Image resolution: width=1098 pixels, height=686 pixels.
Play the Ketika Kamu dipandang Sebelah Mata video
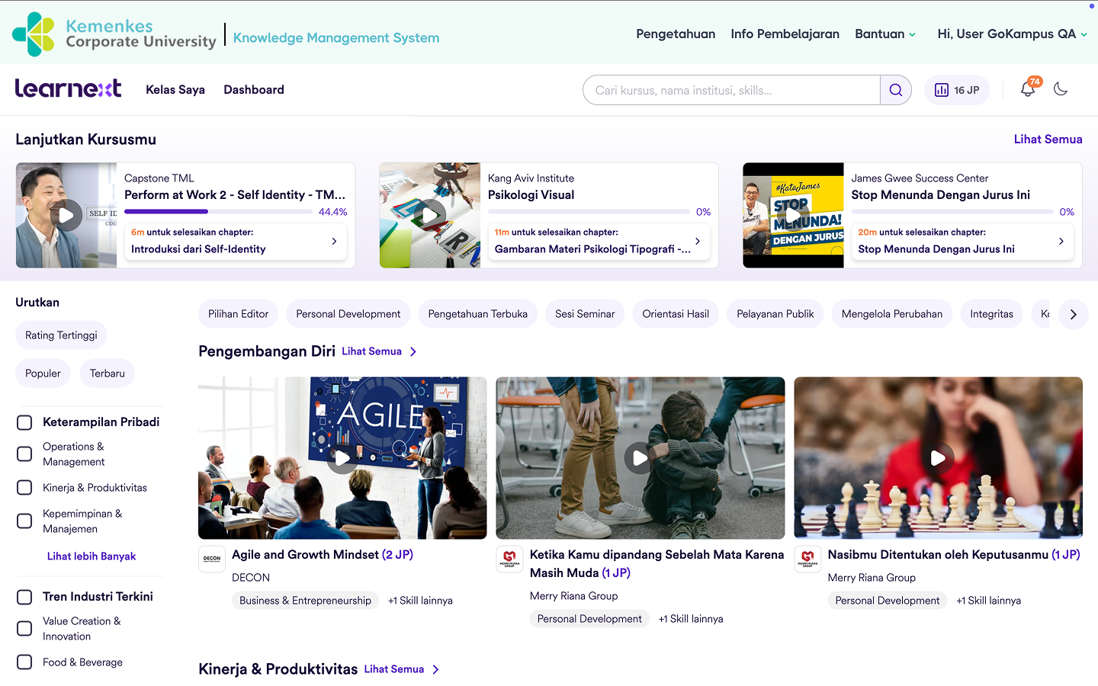click(640, 458)
